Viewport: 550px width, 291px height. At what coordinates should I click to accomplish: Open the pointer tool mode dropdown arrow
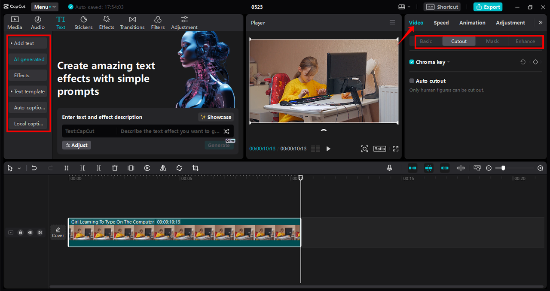19,169
